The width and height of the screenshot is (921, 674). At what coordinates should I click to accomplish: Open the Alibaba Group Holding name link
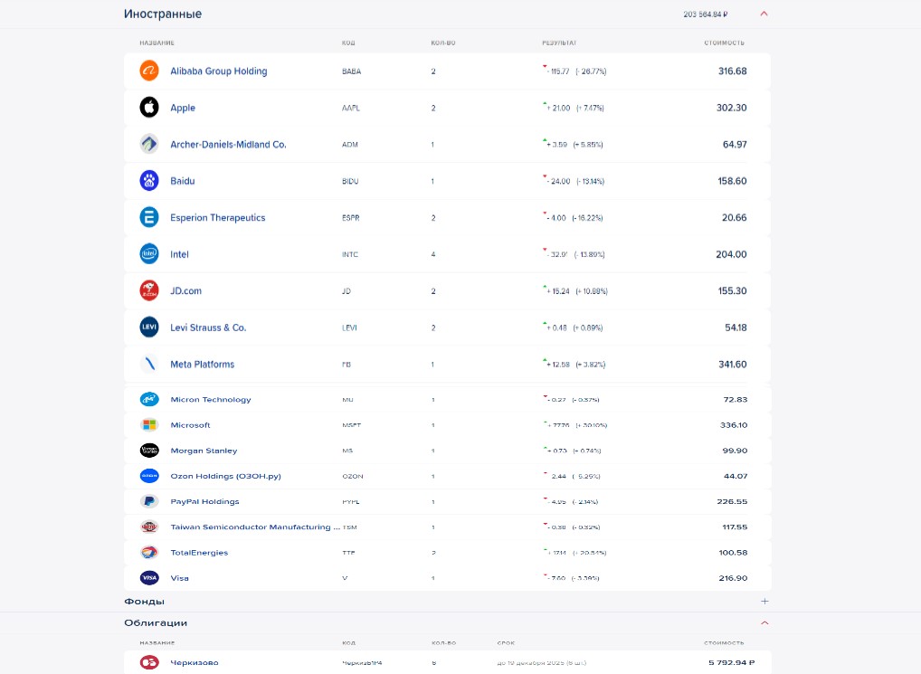pos(219,71)
